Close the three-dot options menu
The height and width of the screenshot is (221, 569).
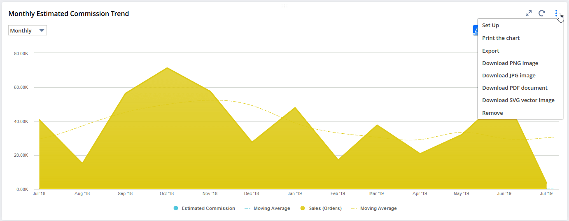click(556, 14)
